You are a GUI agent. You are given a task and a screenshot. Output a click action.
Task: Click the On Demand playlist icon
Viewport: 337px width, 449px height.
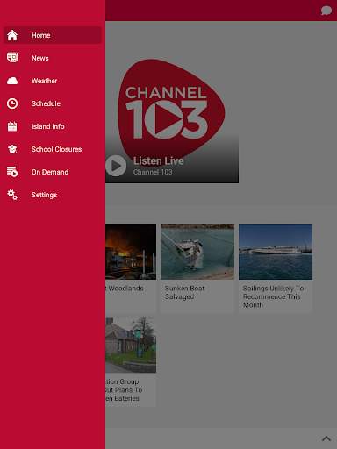tap(12, 172)
